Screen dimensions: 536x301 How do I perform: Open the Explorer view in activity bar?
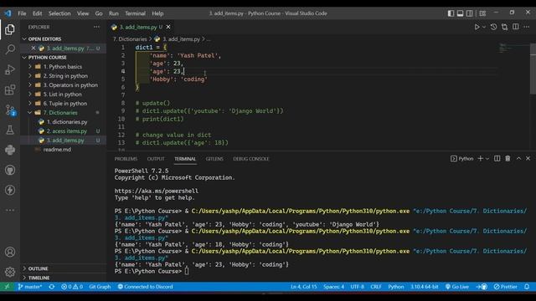click(10, 30)
